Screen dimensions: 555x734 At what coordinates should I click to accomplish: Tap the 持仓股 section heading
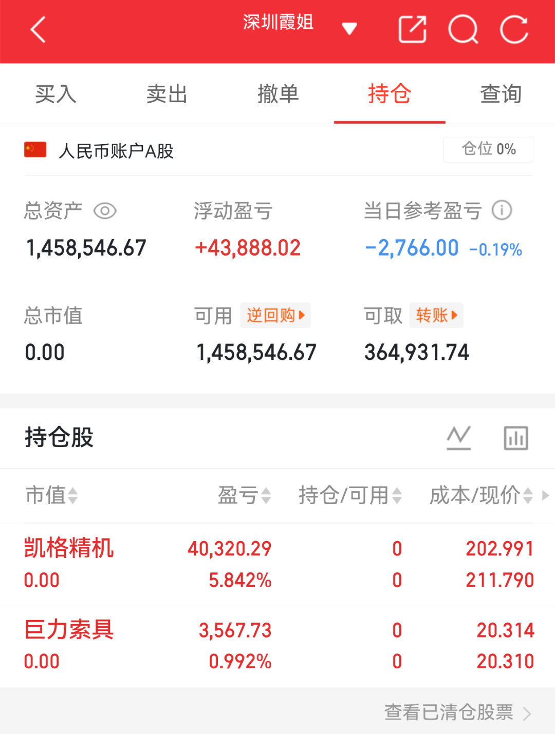(59, 437)
